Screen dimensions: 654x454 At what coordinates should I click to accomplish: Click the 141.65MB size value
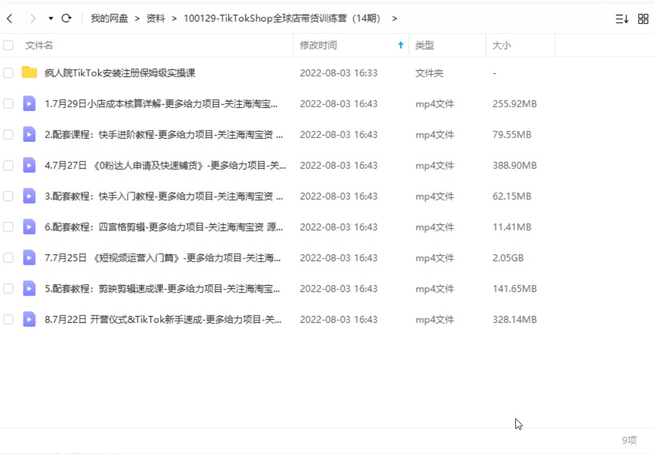tap(514, 289)
